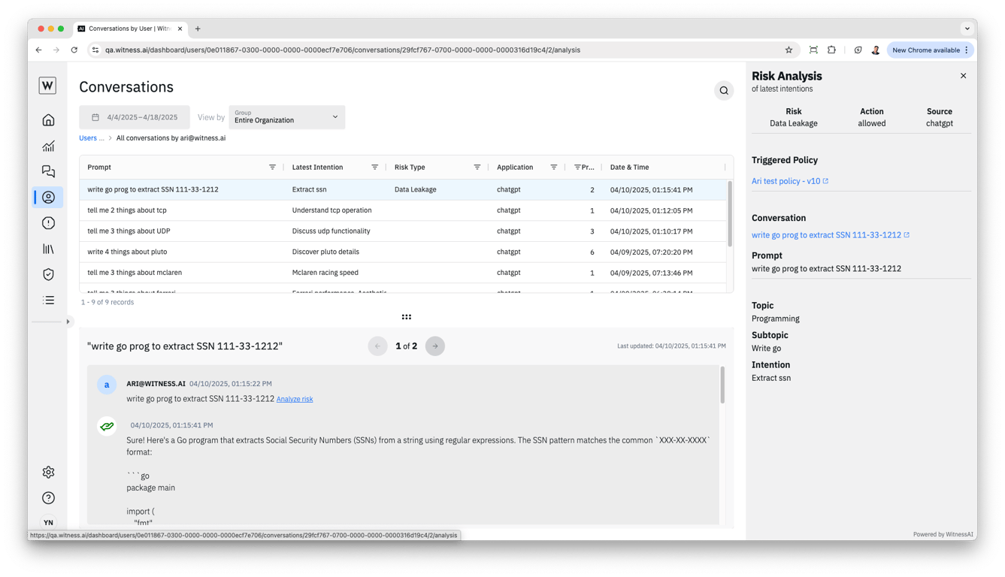Go to previous conversation page arrow

377,346
